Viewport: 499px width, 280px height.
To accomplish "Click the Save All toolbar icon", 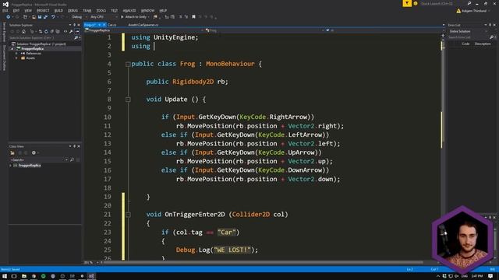I will pyautogui.click(x=45, y=17).
